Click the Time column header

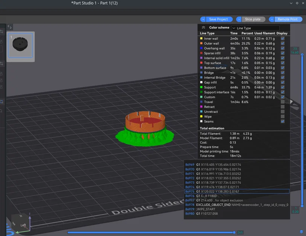tap(234, 33)
